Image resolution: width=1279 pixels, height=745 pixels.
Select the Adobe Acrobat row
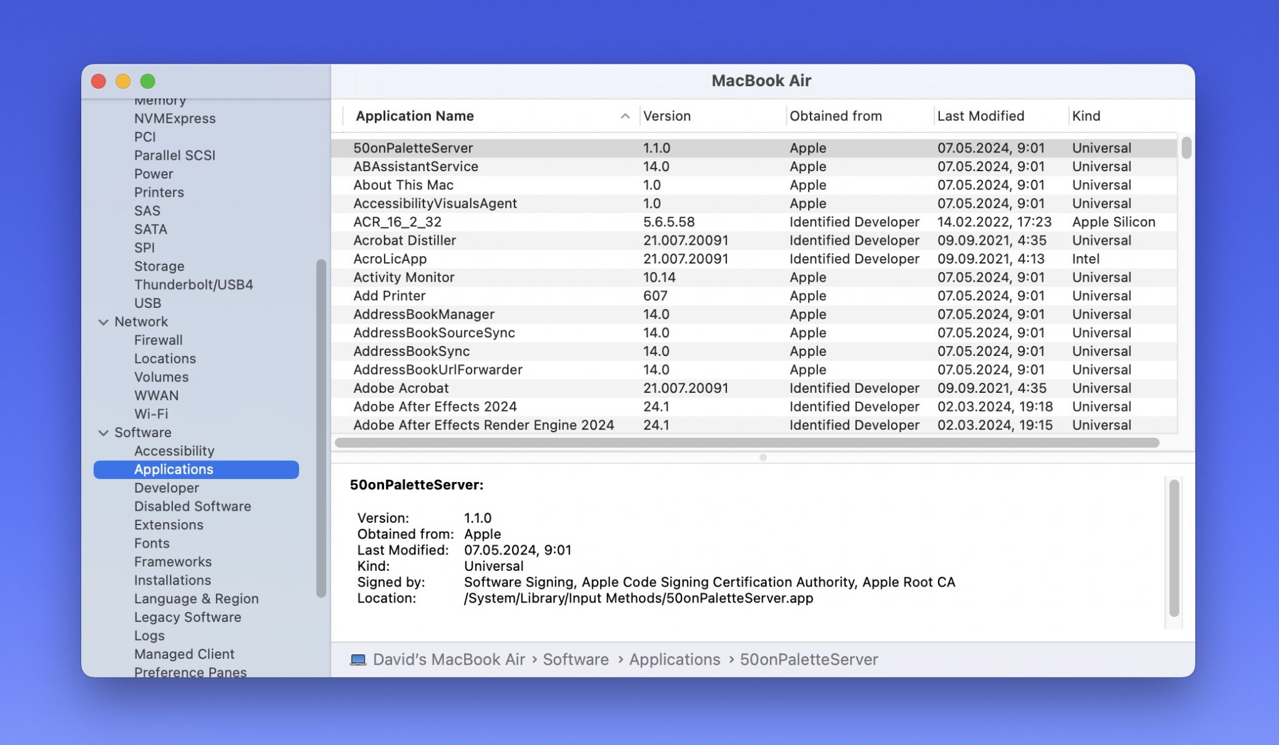pos(401,388)
